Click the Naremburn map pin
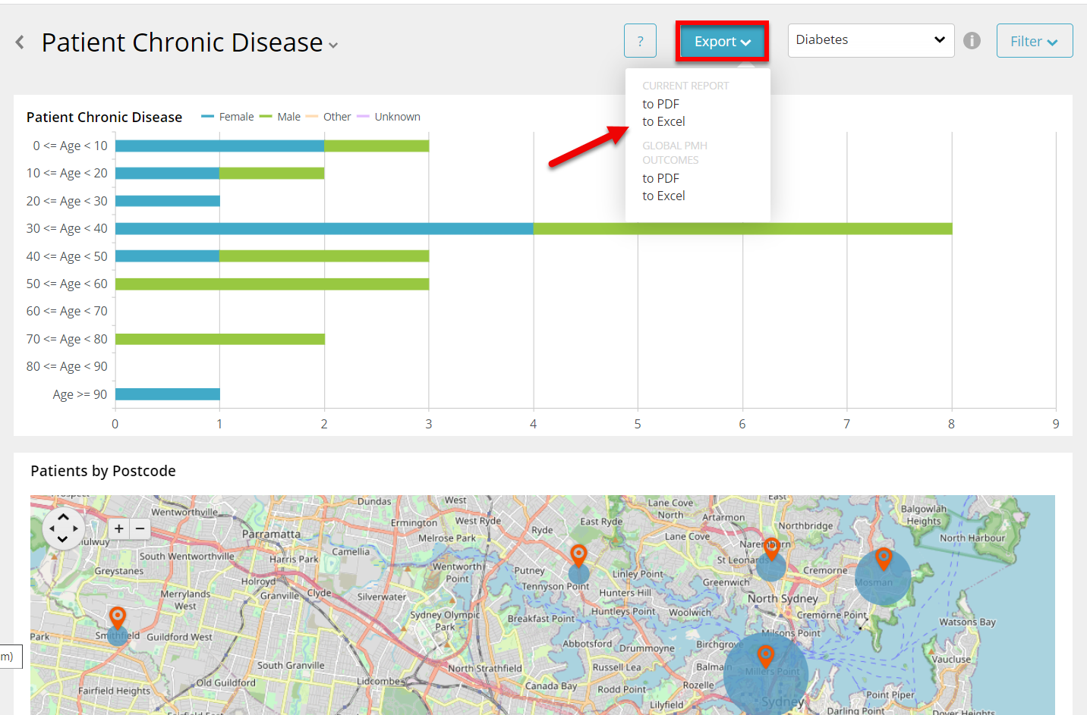 [771, 549]
